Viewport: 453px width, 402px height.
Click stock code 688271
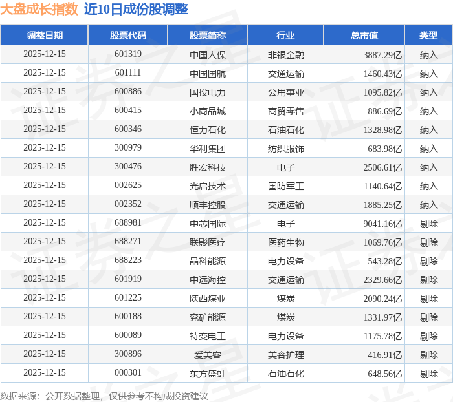[x=128, y=242]
